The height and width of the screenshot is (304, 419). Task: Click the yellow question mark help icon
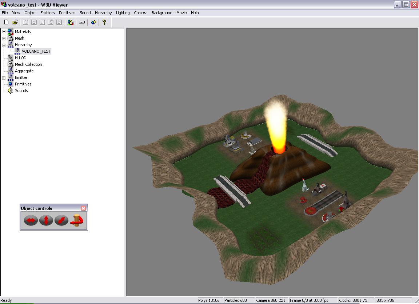tap(104, 22)
